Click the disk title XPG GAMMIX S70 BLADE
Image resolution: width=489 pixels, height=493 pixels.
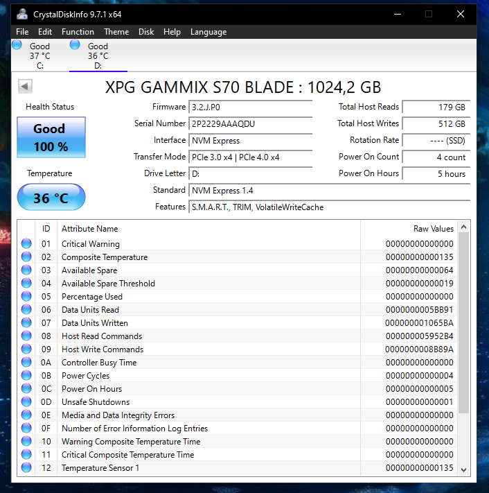point(243,87)
